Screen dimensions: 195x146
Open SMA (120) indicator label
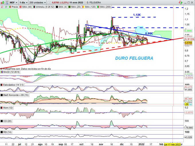[x=90, y=7]
